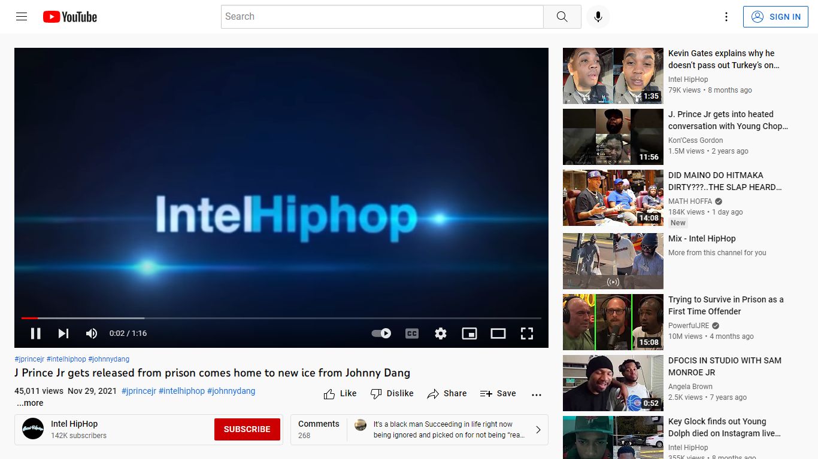Open more actions ellipsis under video

(x=537, y=394)
